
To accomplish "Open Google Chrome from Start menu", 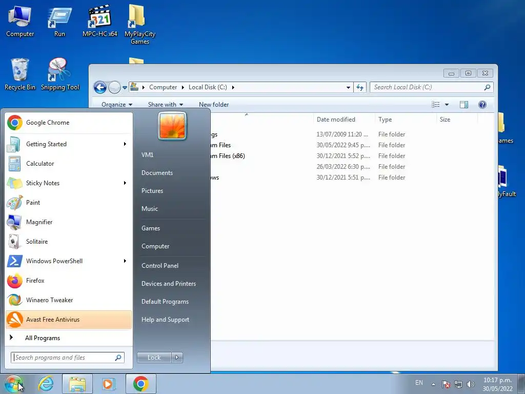I will click(x=69, y=123).
